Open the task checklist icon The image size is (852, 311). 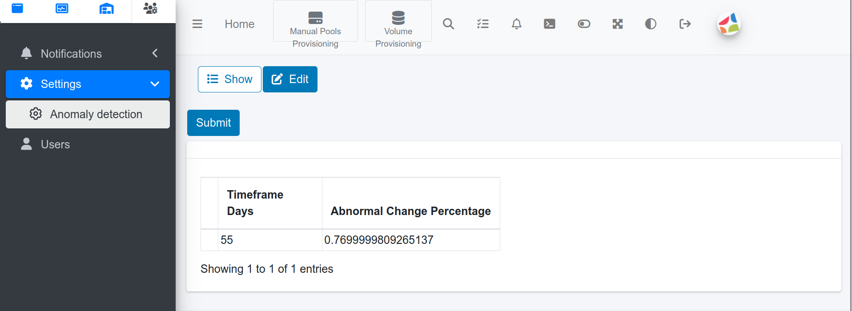click(x=482, y=24)
